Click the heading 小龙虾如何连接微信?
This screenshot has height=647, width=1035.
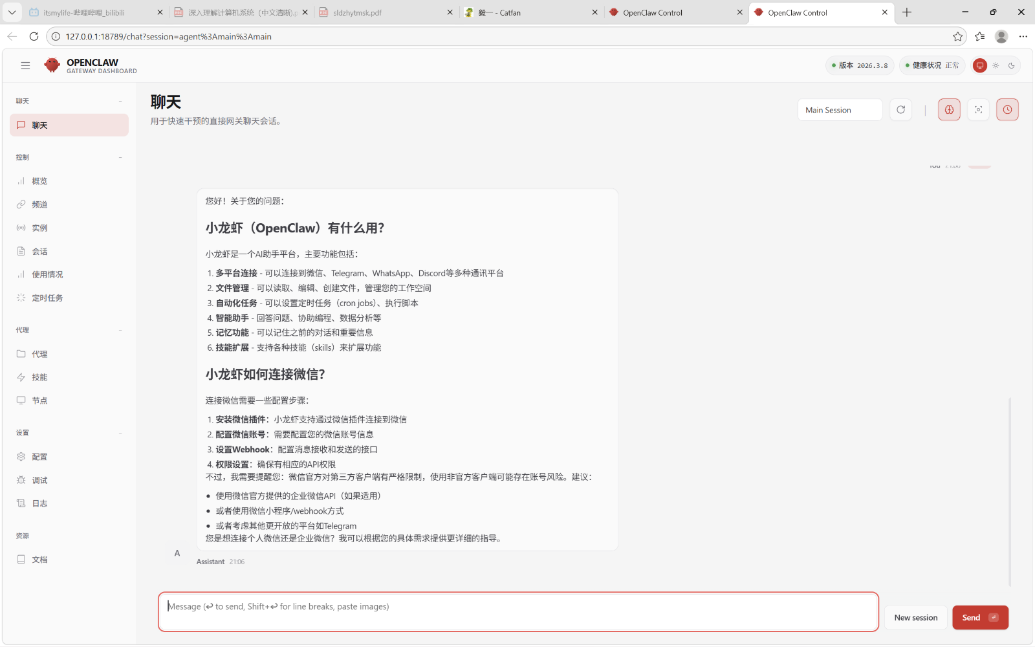tap(265, 375)
